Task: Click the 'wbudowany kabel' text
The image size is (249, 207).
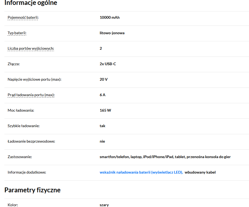Action: click(x=200, y=172)
